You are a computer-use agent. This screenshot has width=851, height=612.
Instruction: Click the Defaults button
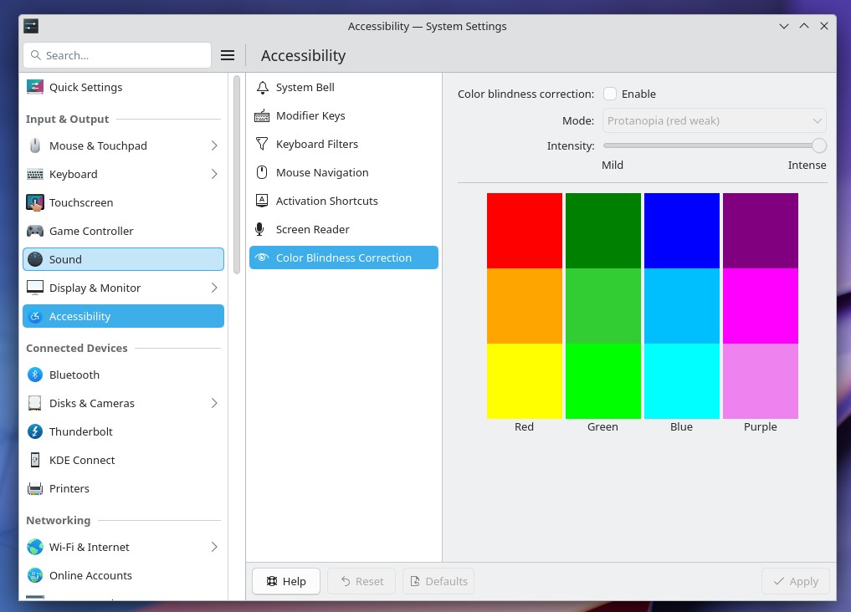pyautogui.click(x=438, y=581)
